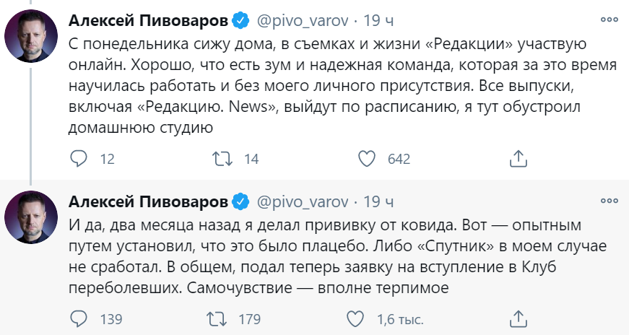Share the first tweet about «Редакция»

tap(517, 159)
